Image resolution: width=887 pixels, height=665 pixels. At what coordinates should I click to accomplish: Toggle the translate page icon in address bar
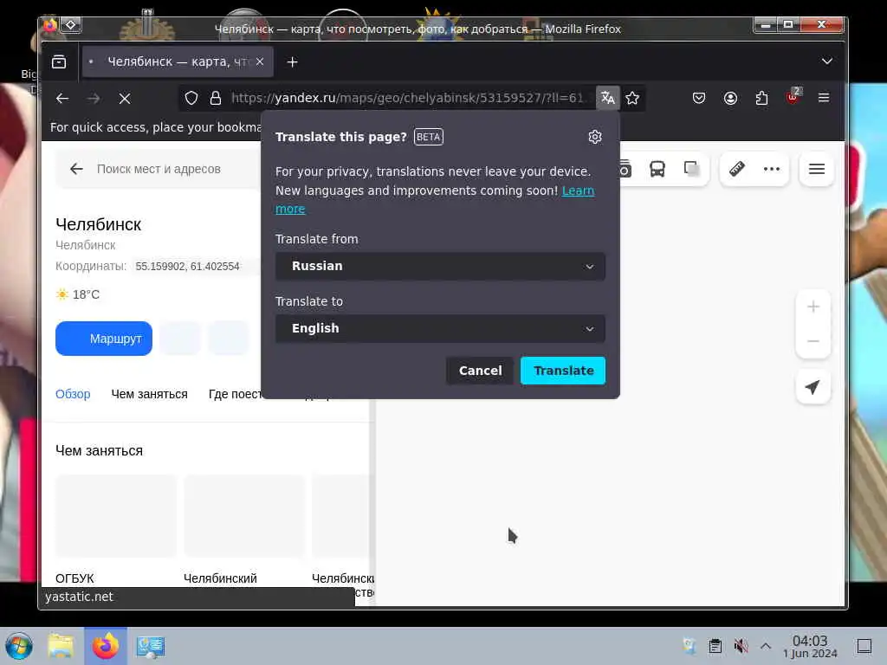pos(607,98)
